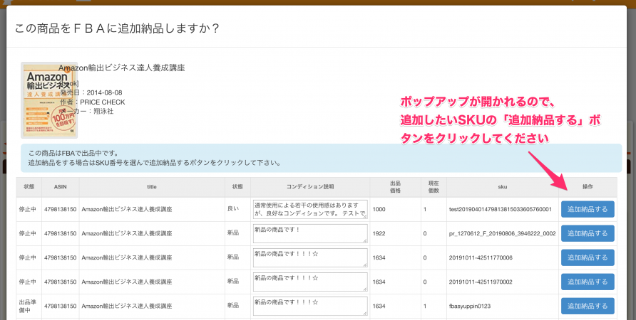The image size is (636, 320).
Task: Click 追加納品する for SKU 20191011-42511770006
Action: click(588, 257)
